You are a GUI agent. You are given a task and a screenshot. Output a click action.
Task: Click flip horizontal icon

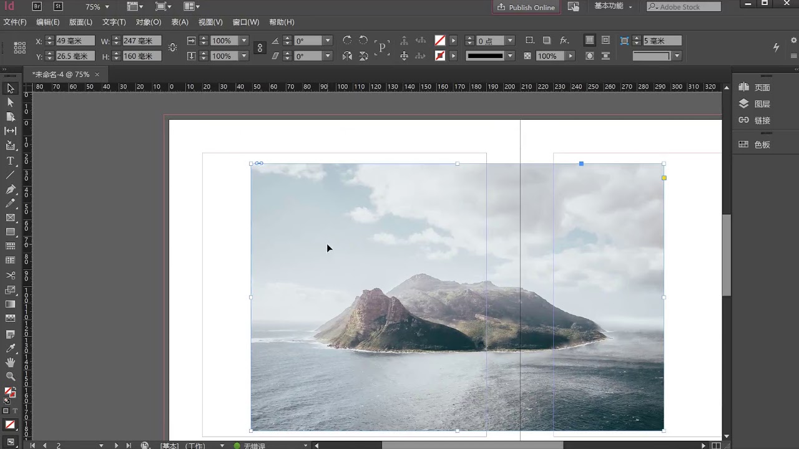click(x=347, y=56)
